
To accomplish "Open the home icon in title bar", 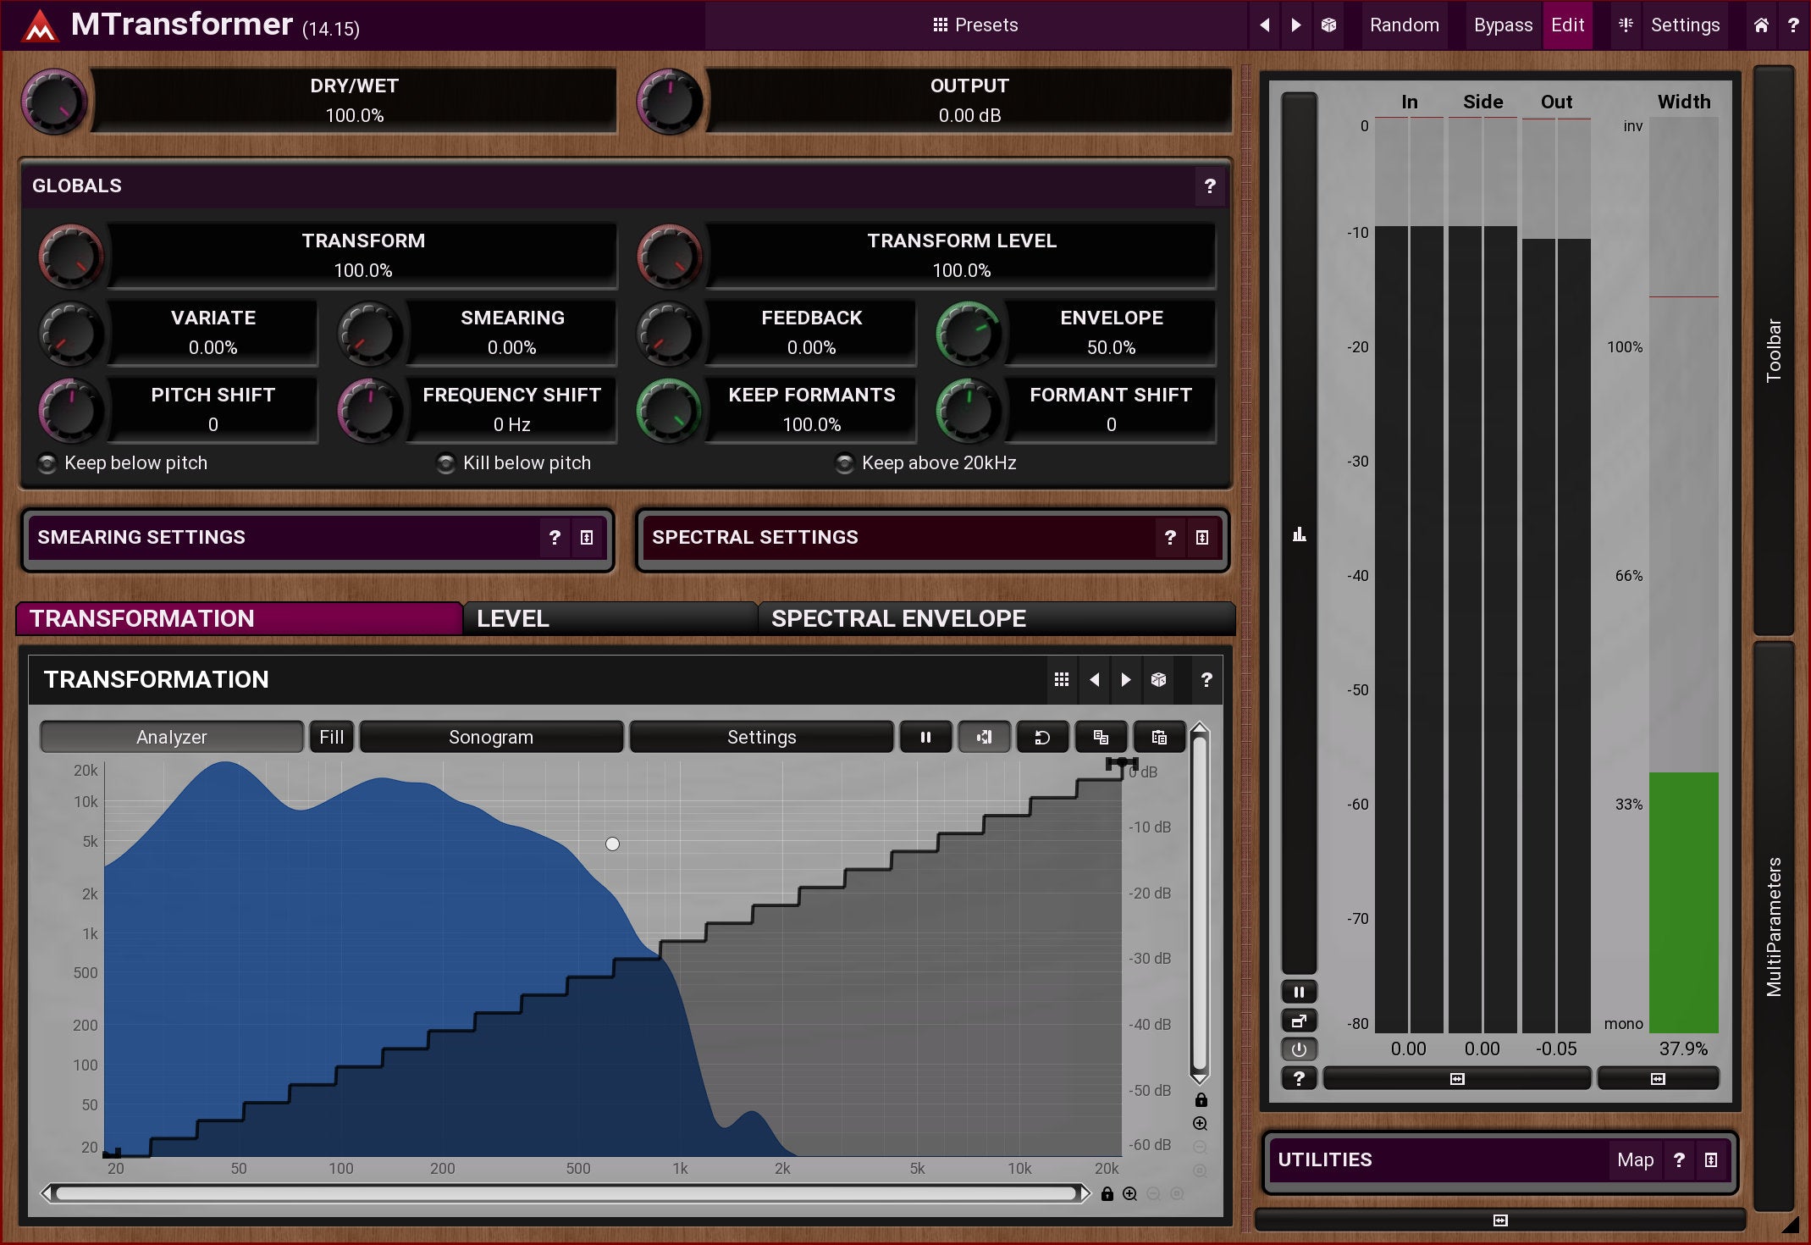I will click(1761, 25).
